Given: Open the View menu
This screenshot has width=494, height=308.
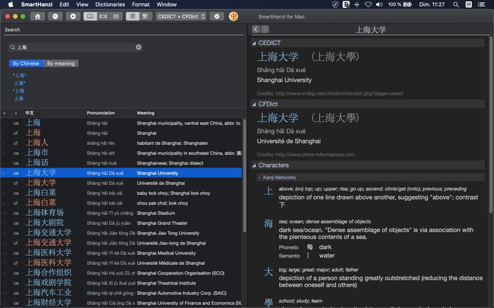Looking at the screenshot, I should point(82,4).
